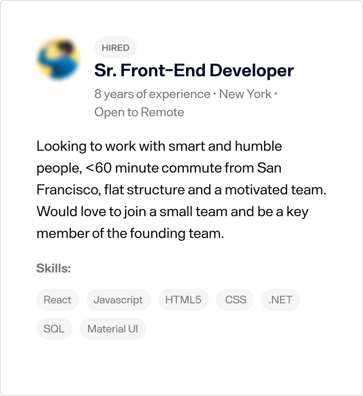The width and height of the screenshot is (363, 396).
Task: Click the CSS skill chip
Action: point(235,300)
